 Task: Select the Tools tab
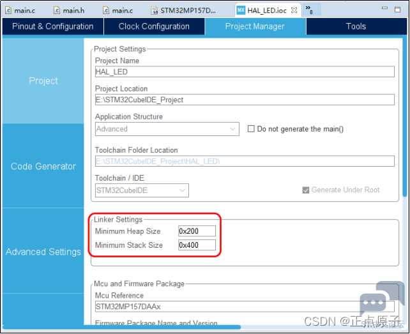(x=356, y=26)
